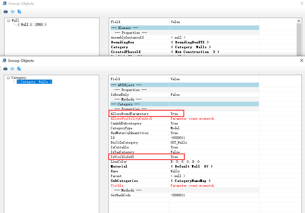The width and height of the screenshot is (305, 213).
Task: Collapse the Category tree node
Action: point(8,78)
